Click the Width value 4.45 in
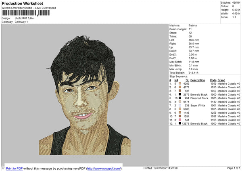Image resolution: width=242 pixels, height=171 pixels. pos(236,14)
